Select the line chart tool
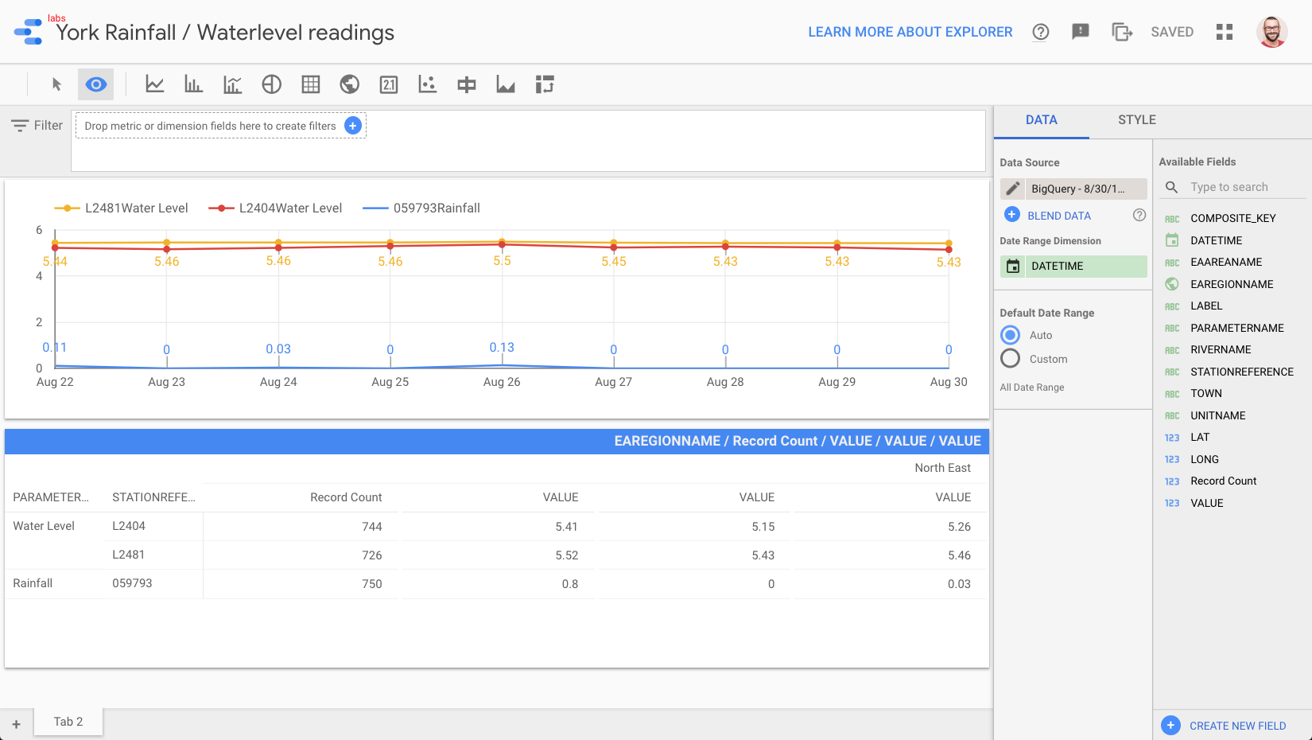The width and height of the screenshot is (1312, 740). [x=155, y=84]
